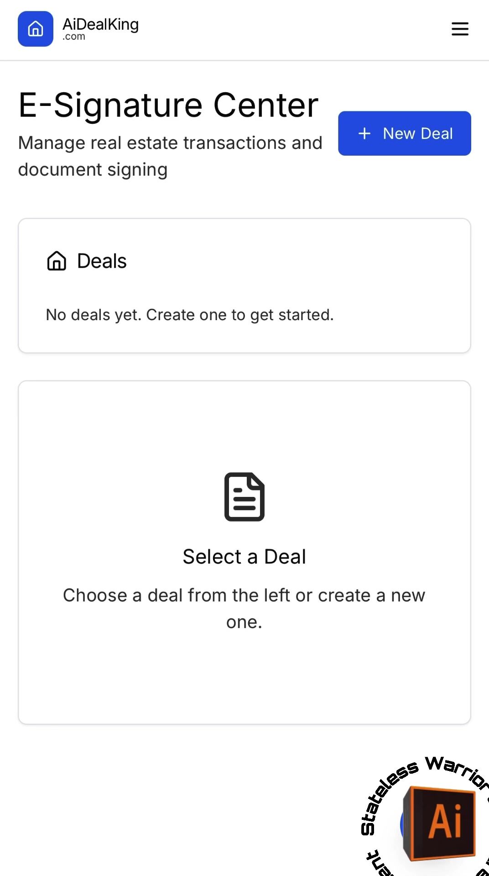This screenshot has width=489, height=876.
Task: Click the plus icon in New Deal
Action: tap(364, 133)
